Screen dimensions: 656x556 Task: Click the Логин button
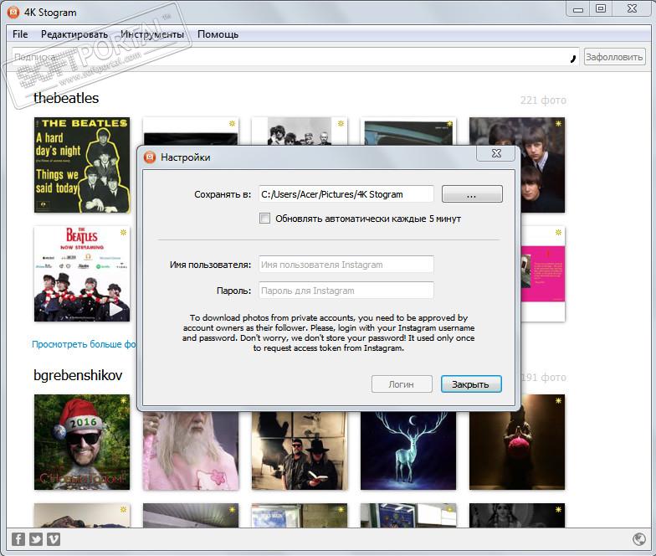(x=402, y=384)
